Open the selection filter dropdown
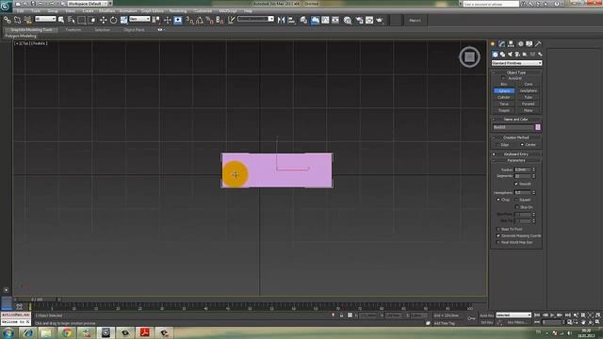603x339 pixels. (45, 19)
